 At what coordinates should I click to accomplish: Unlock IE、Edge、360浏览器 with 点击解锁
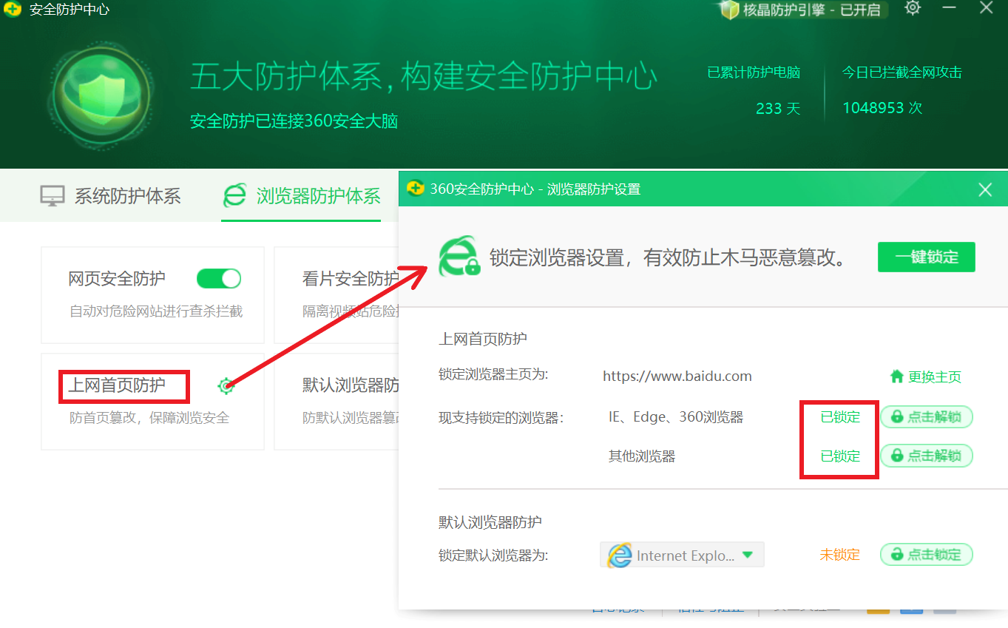(926, 417)
